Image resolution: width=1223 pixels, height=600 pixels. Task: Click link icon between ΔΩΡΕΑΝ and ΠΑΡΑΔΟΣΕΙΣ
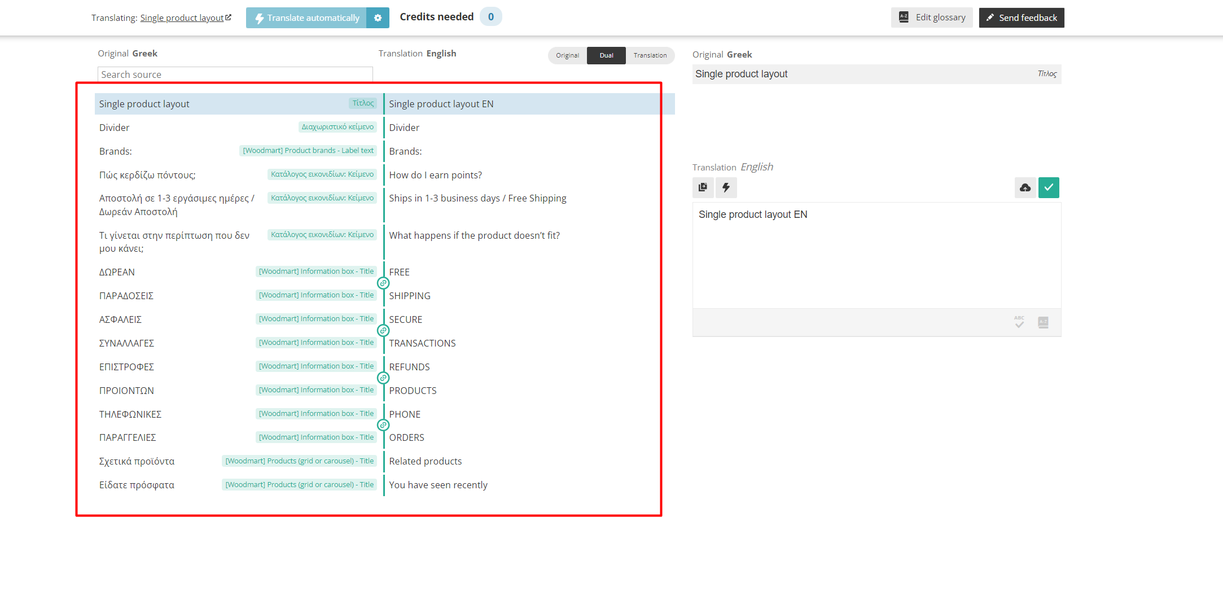coord(383,283)
